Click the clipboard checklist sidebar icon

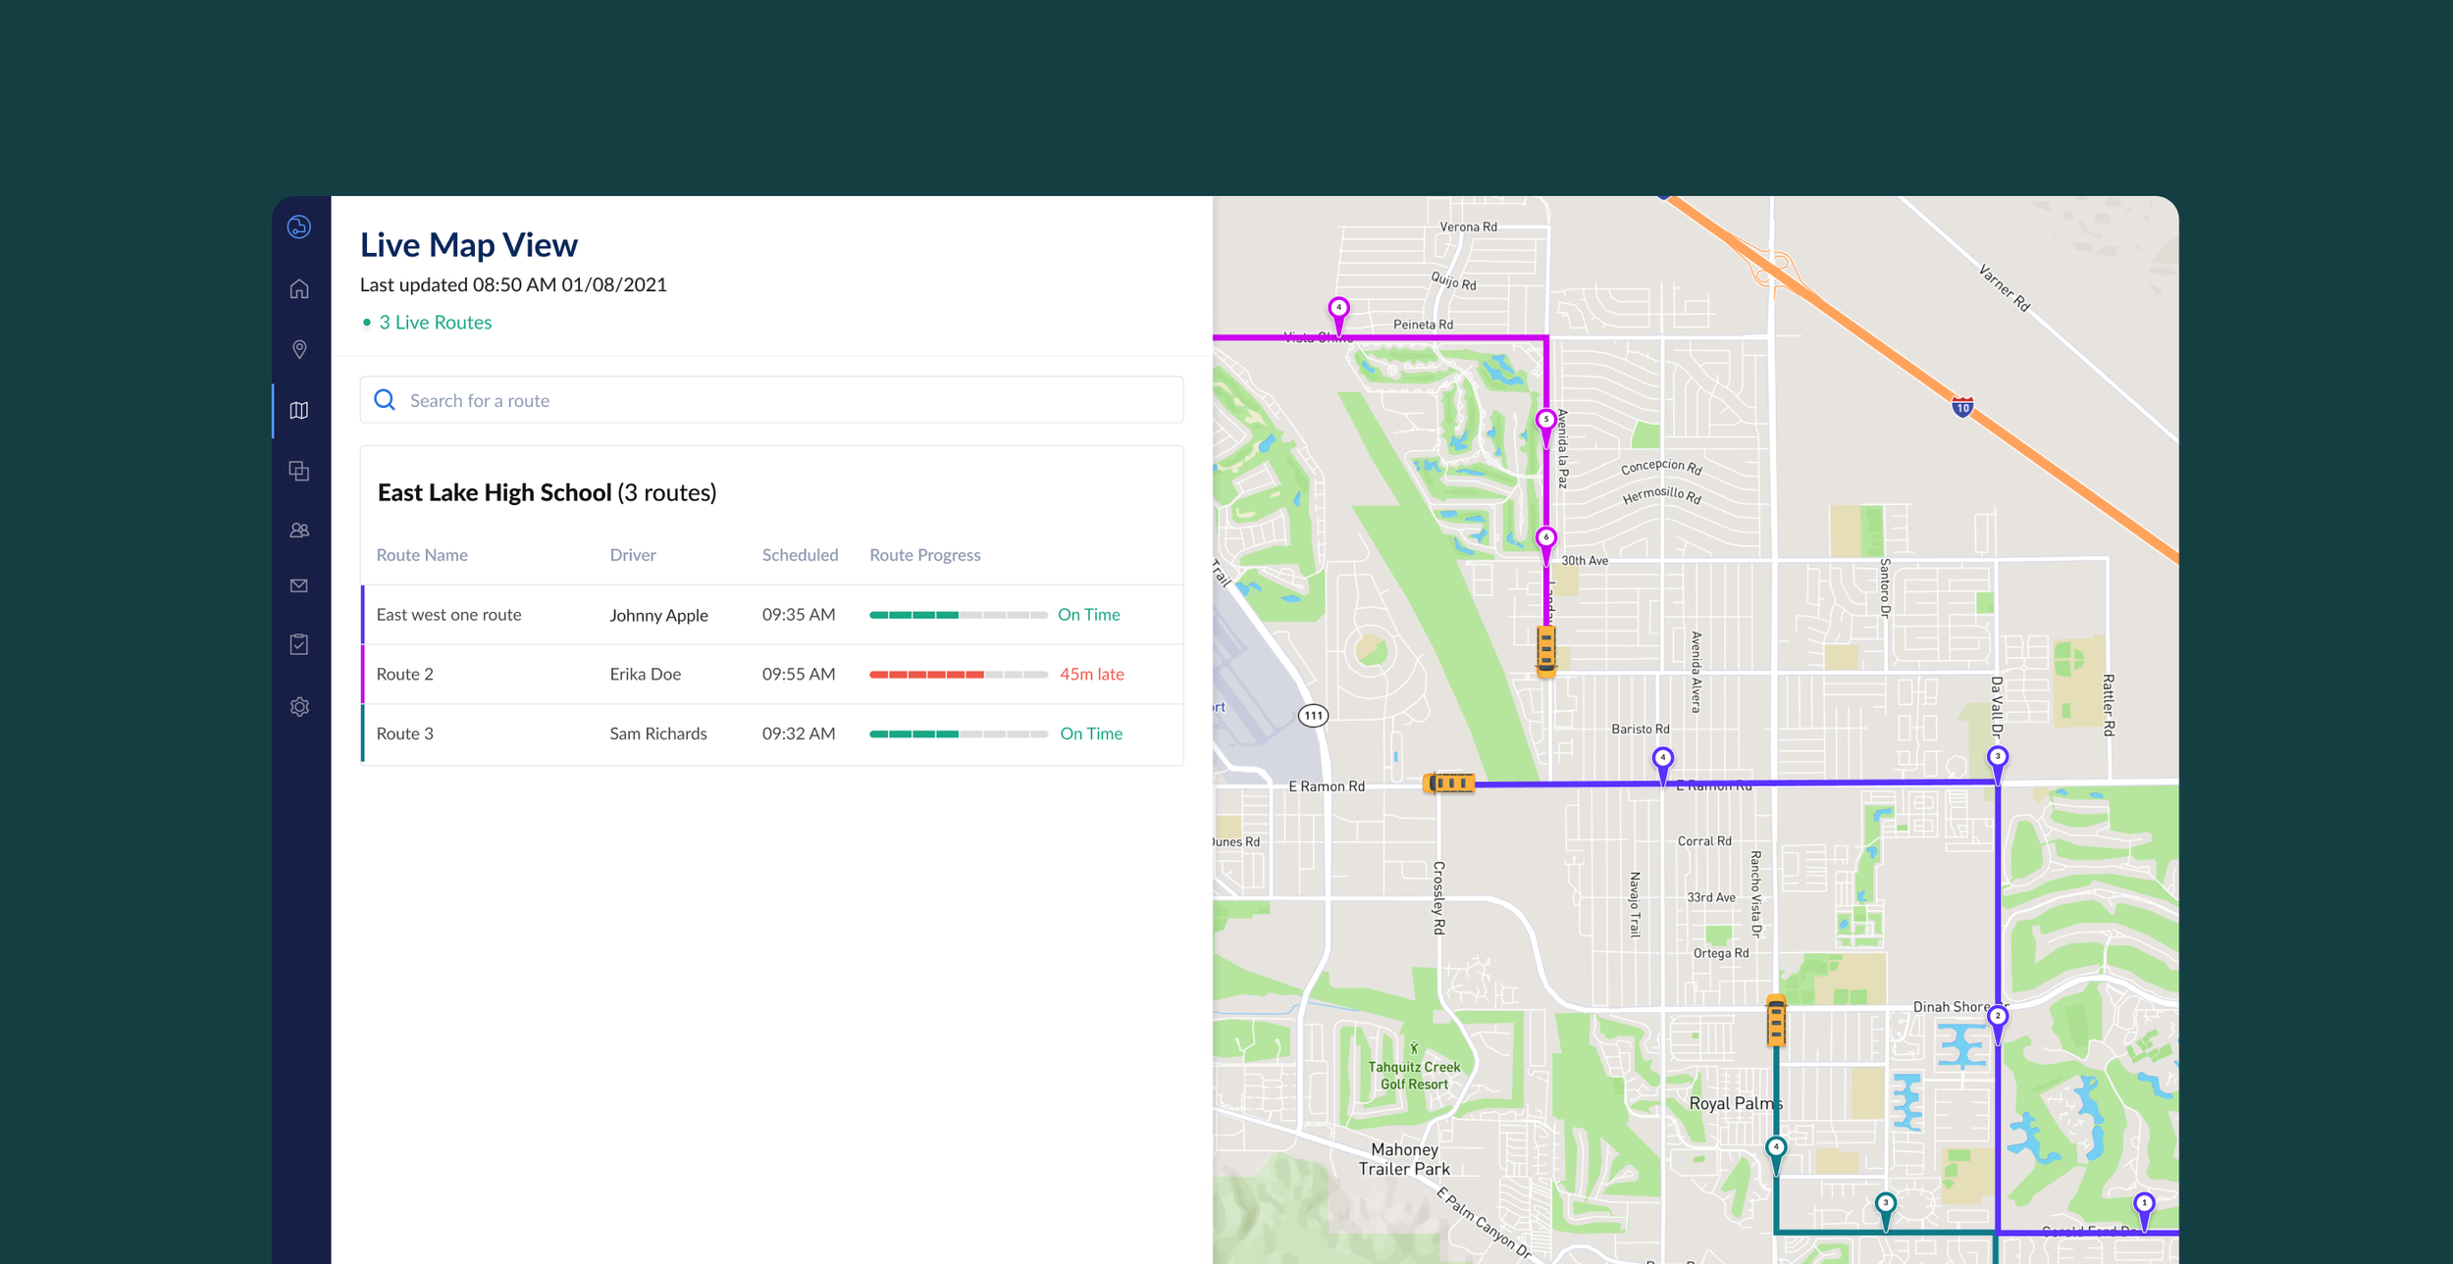[299, 644]
